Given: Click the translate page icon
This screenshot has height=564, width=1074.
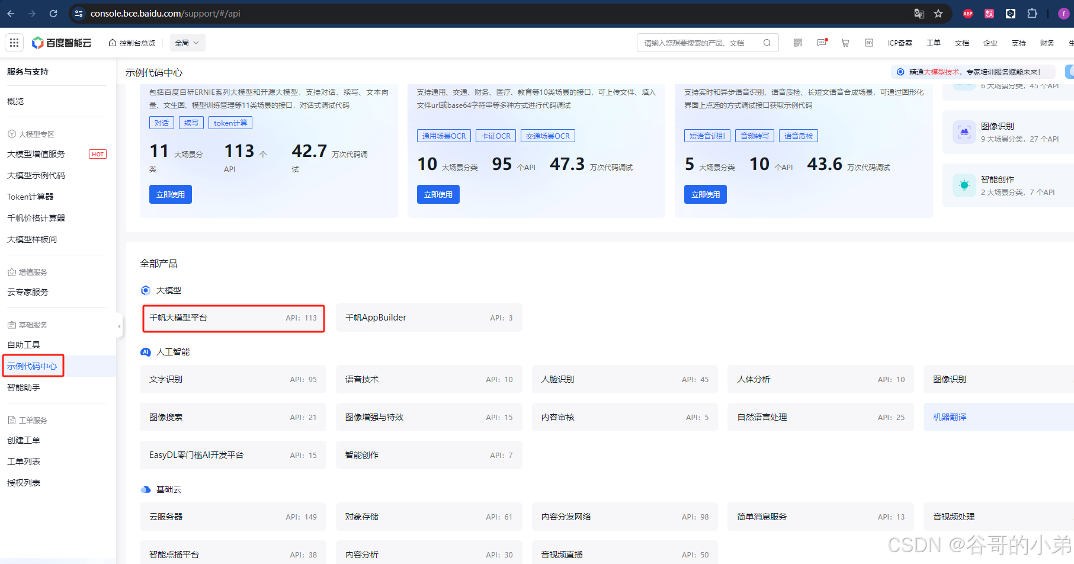Looking at the screenshot, I should [919, 13].
